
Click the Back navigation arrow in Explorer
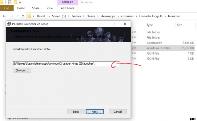pos(4,16)
